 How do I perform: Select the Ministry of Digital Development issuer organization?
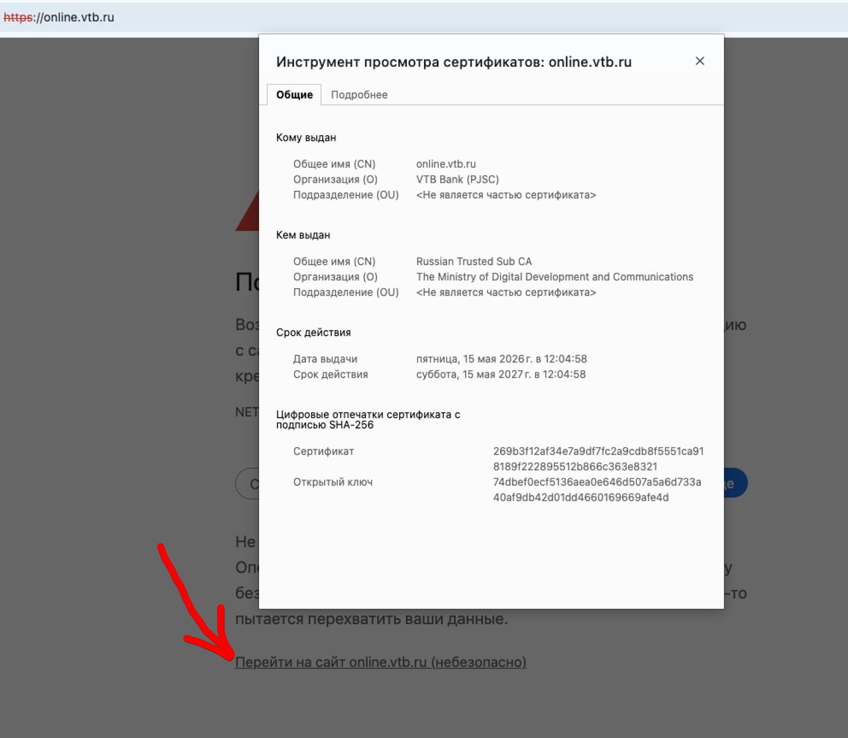coord(555,277)
